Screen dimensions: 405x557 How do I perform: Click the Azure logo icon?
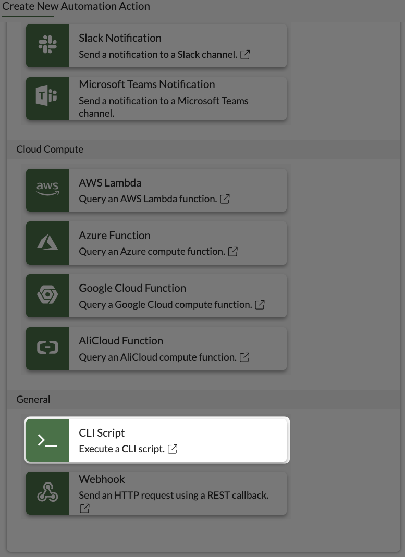click(x=47, y=242)
